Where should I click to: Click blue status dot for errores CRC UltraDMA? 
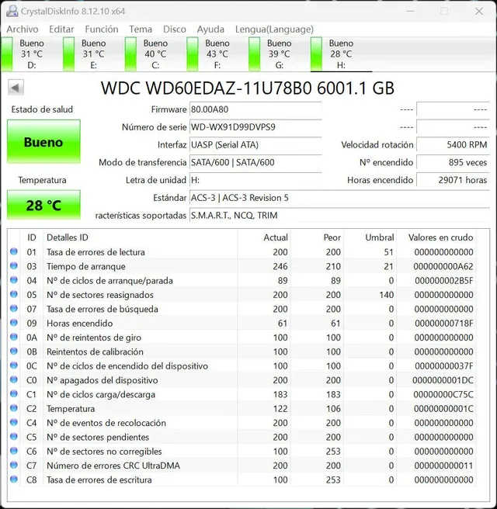14,465
